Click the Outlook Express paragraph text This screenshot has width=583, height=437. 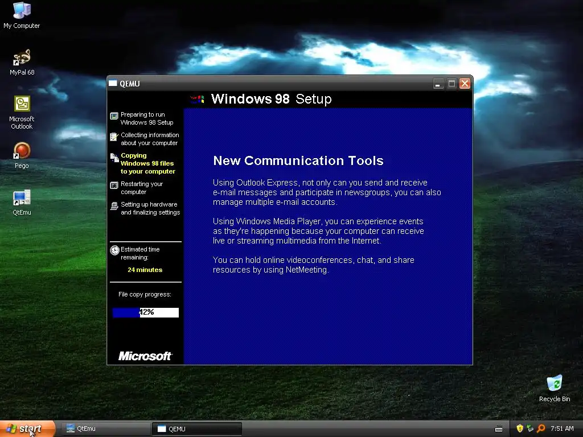click(x=327, y=192)
